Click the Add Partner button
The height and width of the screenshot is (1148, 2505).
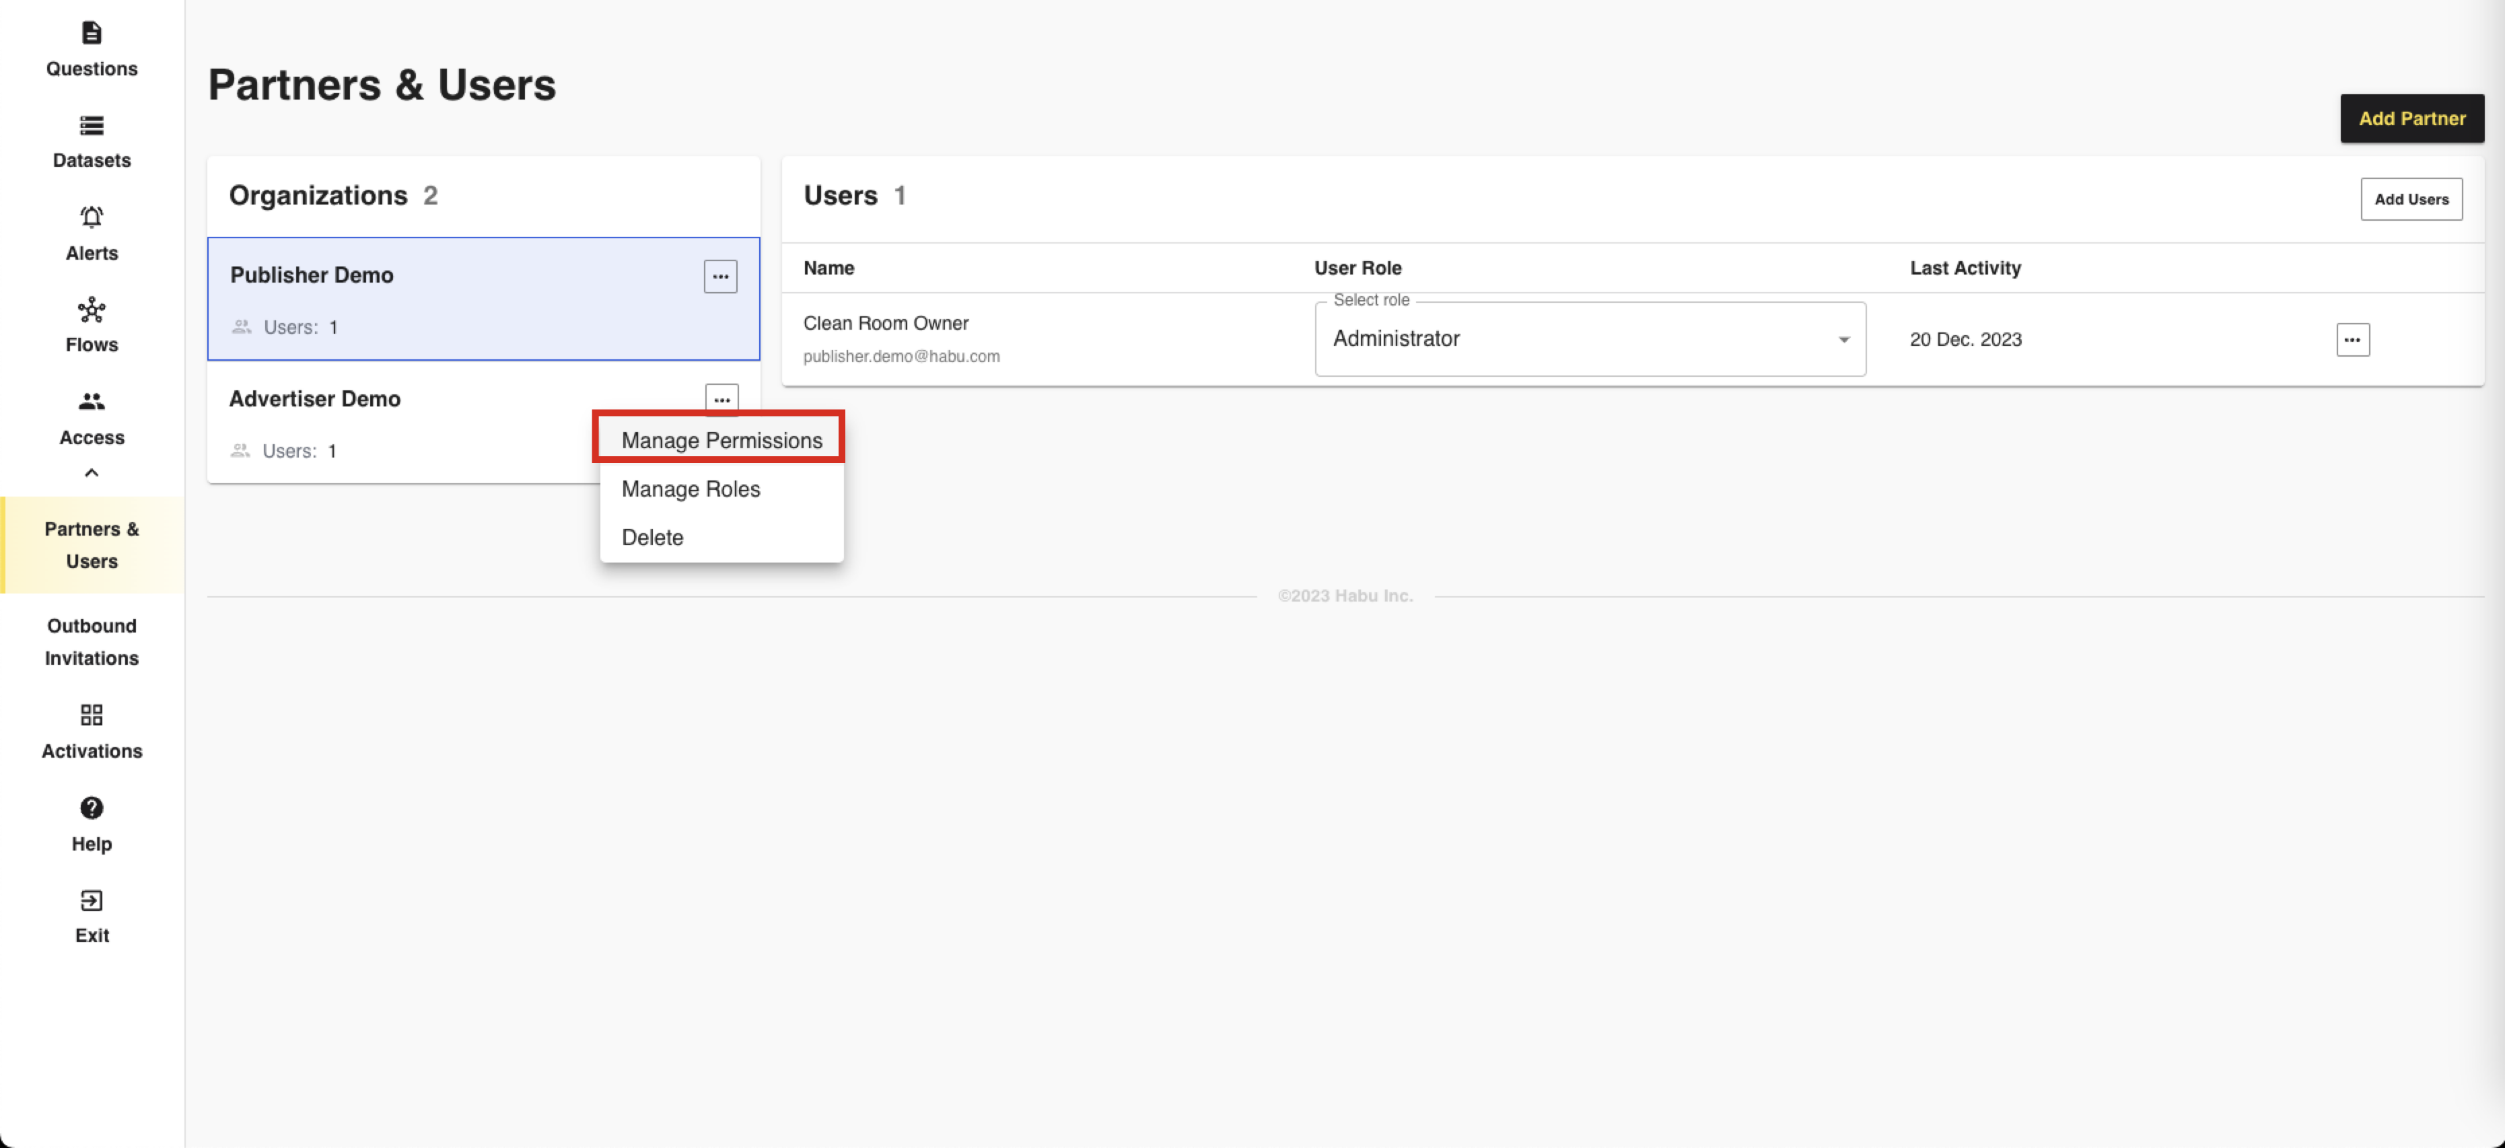[x=2411, y=118]
